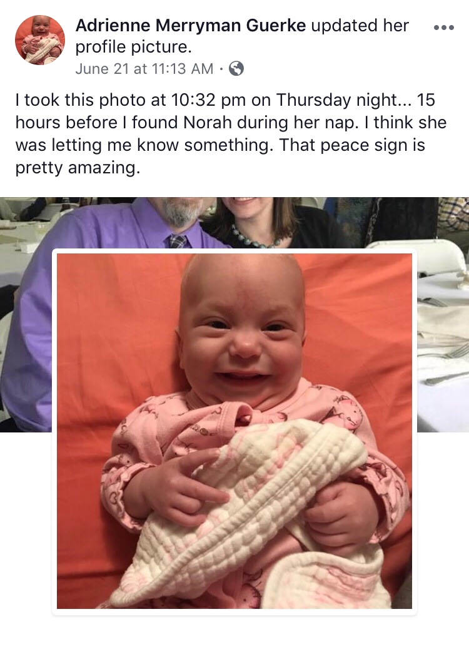
Task: Click the 'pretty amazing.' caption line
Action: (x=78, y=168)
